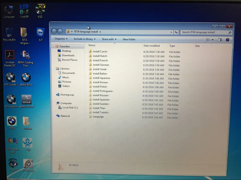The image size is (241, 180).
Task: Sort by the Date modified column header
Action: [x=152, y=46]
